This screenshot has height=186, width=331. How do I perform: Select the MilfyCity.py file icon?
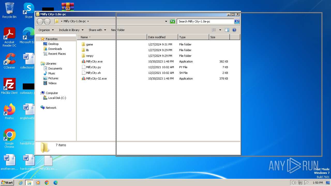click(x=83, y=67)
